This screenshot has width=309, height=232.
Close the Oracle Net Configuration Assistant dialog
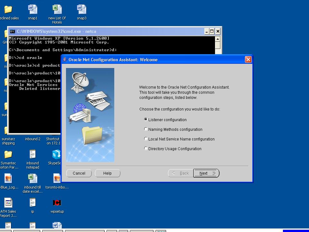(248, 59)
